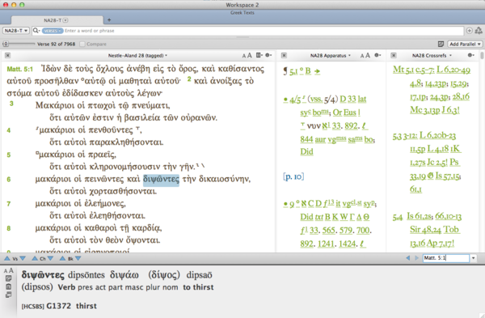Screen dimensions: 485x318
Task: Open the Is 61,2s cross reference
Action: (420, 216)
